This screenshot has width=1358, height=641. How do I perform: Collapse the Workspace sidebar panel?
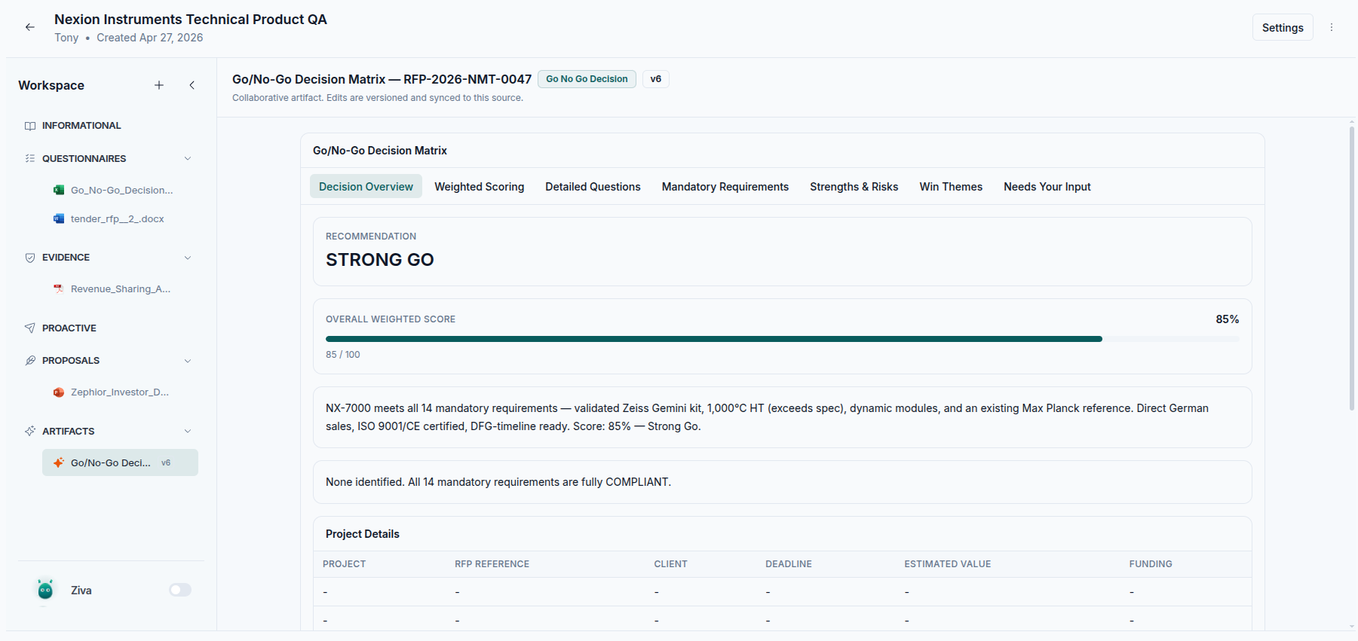[192, 85]
